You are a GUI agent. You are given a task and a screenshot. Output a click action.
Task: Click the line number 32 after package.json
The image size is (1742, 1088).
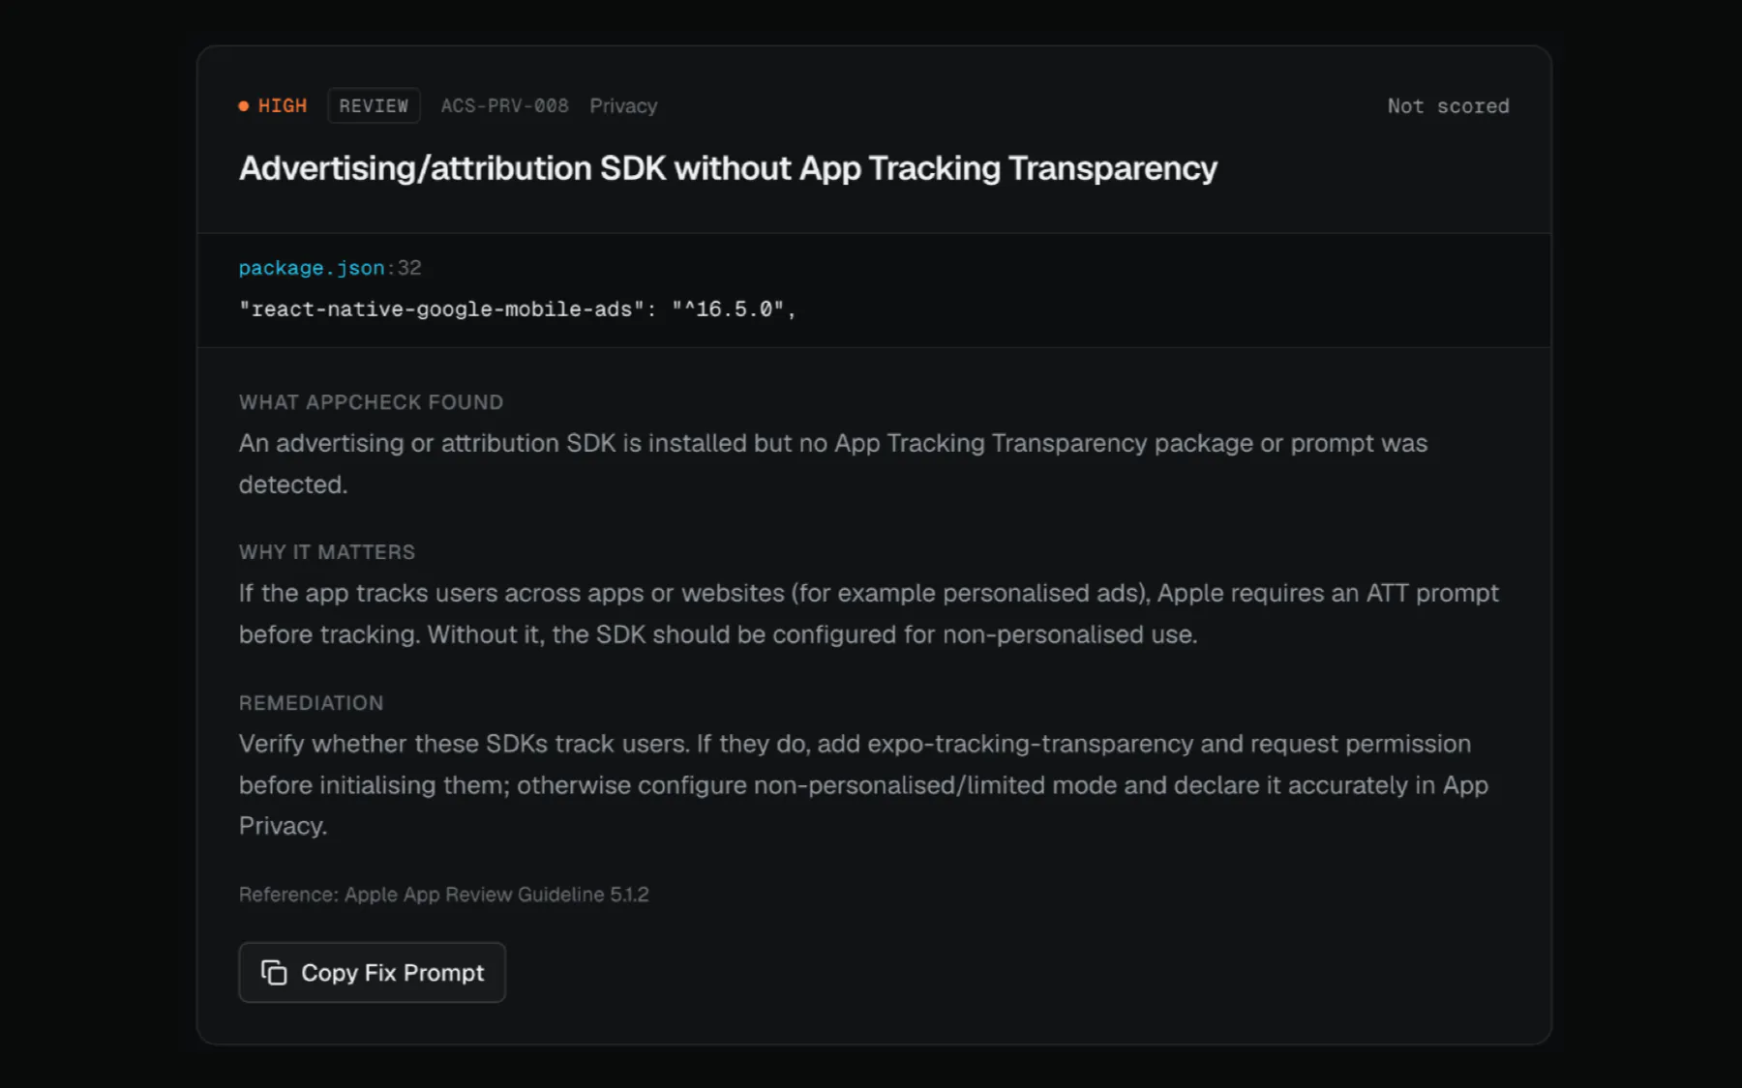[409, 268]
